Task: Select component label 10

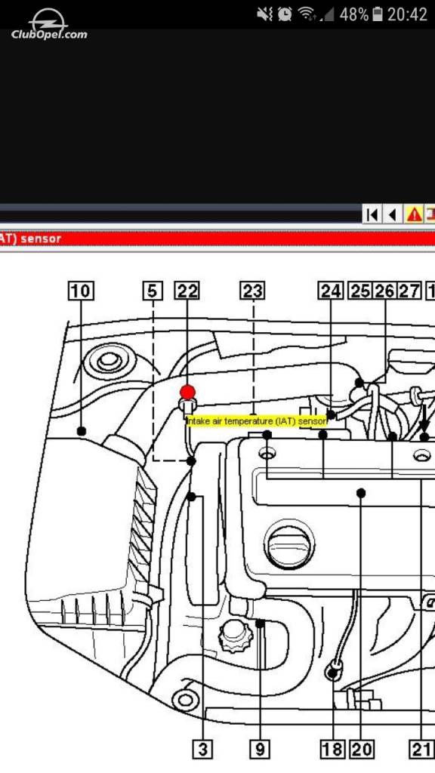Action: (81, 291)
